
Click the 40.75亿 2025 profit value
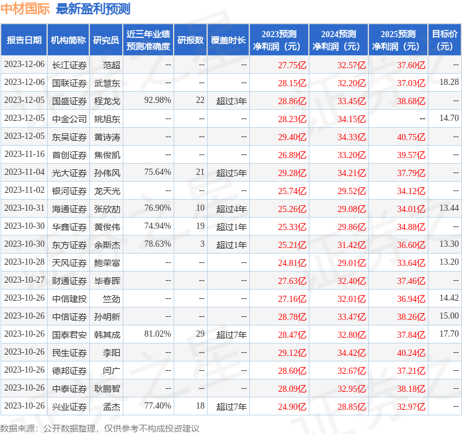pyautogui.click(x=411, y=137)
